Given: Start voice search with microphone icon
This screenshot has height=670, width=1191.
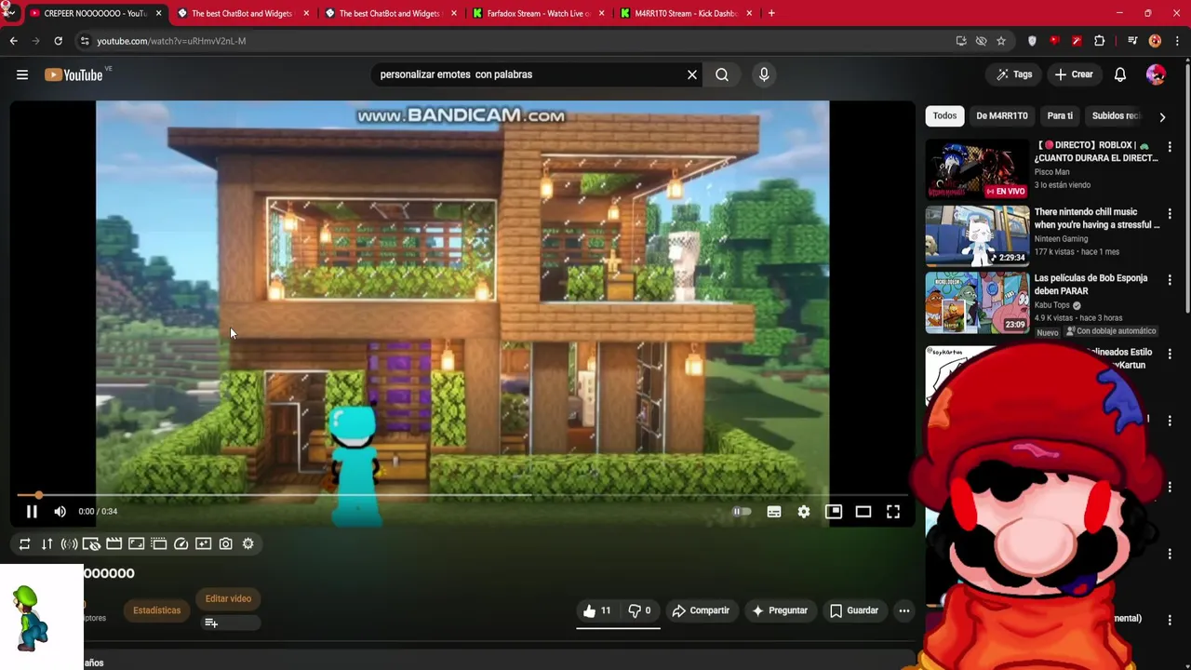Looking at the screenshot, I should (x=764, y=74).
